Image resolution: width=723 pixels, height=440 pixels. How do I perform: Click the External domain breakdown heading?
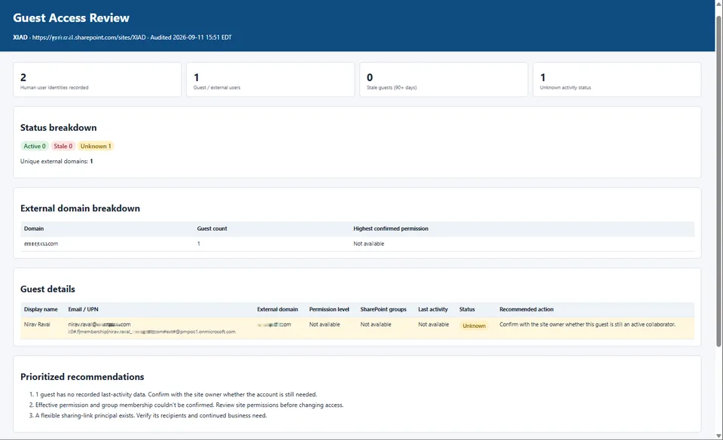pos(81,208)
